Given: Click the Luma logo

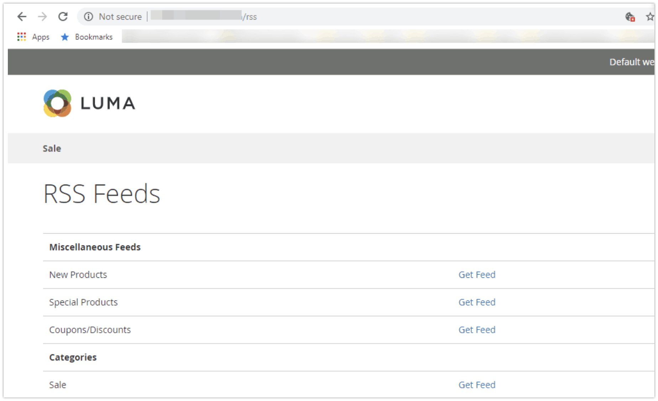Looking at the screenshot, I should pos(89,103).
